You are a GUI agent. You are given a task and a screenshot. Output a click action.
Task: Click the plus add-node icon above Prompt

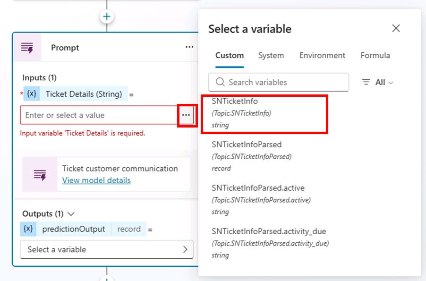tap(107, 17)
